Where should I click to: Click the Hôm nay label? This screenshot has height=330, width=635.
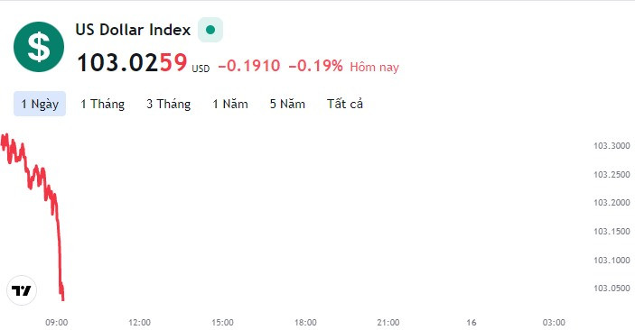[375, 67]
